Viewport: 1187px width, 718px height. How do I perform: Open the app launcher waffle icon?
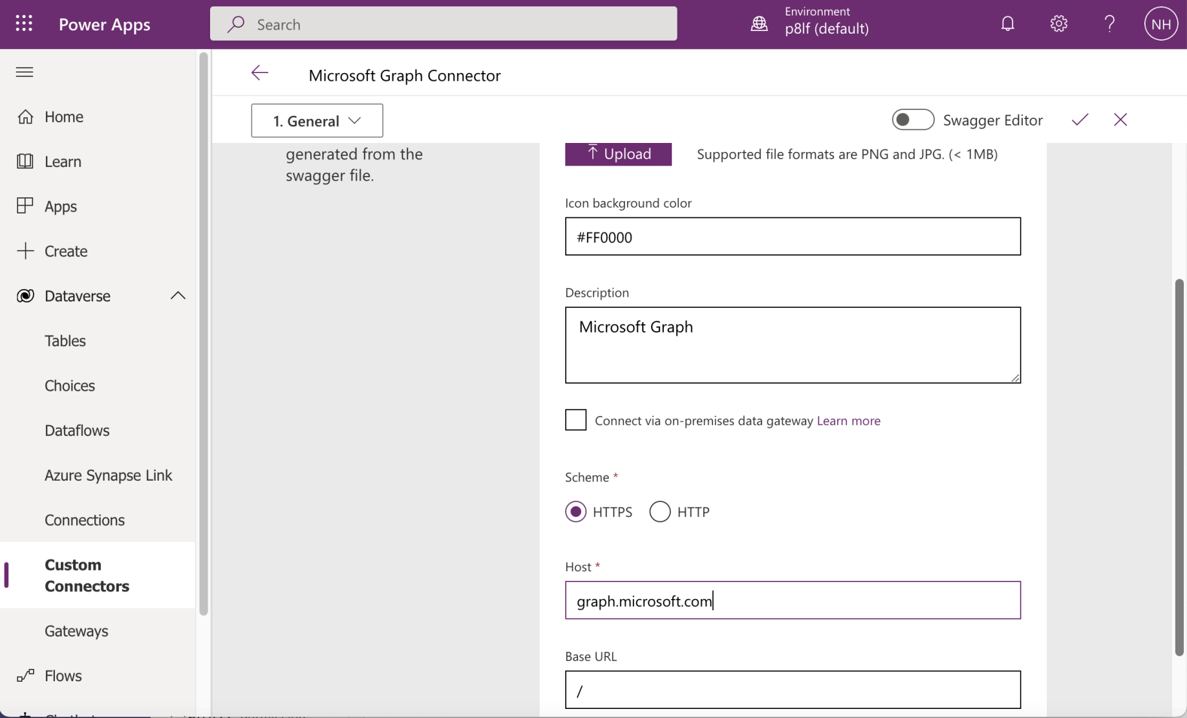point(24,24)
